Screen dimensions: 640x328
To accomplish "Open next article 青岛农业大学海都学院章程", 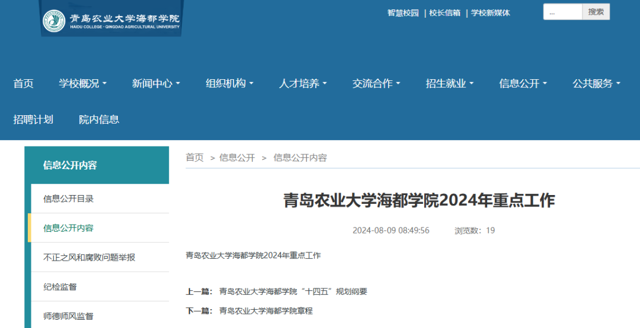I will pos(265,310).
